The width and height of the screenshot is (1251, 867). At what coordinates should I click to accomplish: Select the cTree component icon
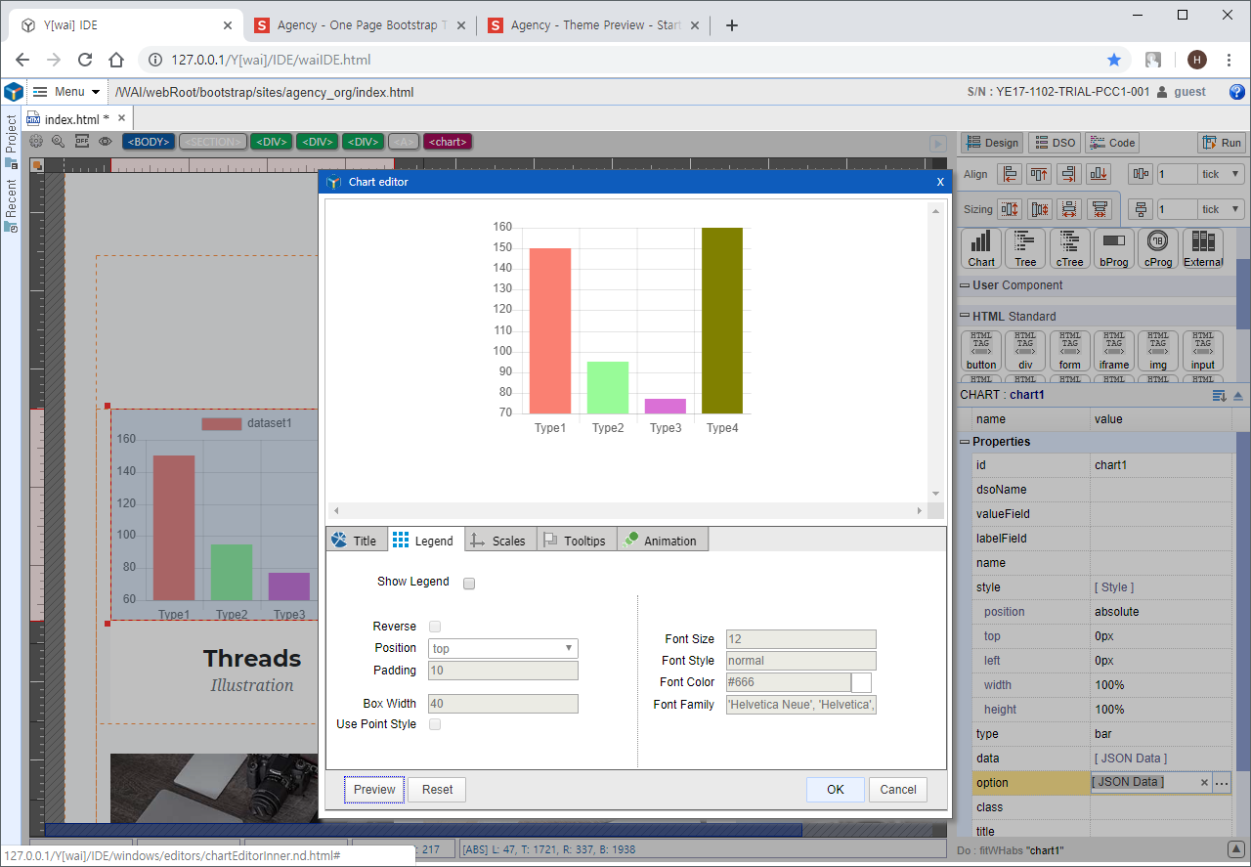point(1069,248)
